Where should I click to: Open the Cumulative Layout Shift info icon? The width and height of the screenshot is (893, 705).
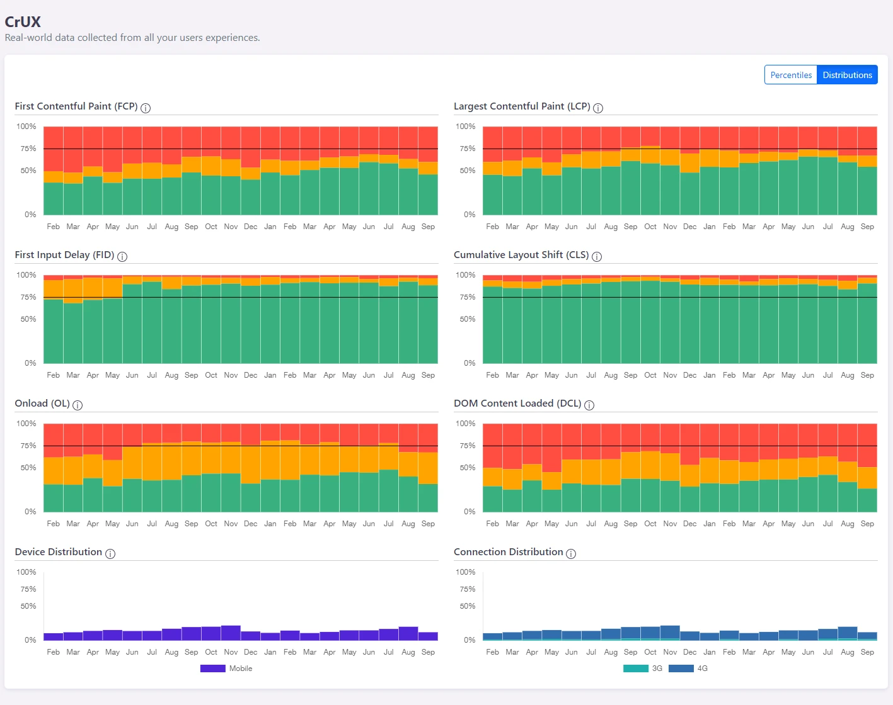(597, 256)
